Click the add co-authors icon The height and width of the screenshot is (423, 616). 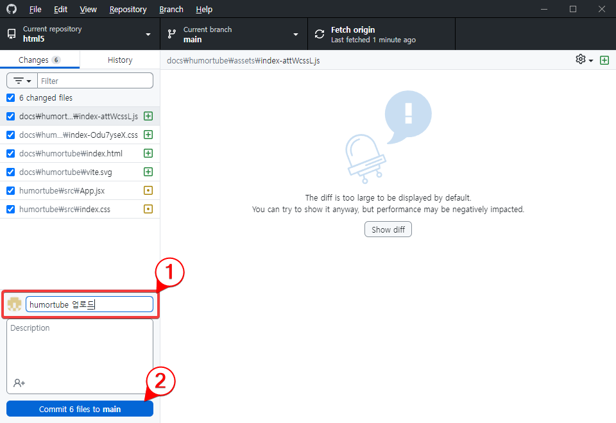coord(19,383)
